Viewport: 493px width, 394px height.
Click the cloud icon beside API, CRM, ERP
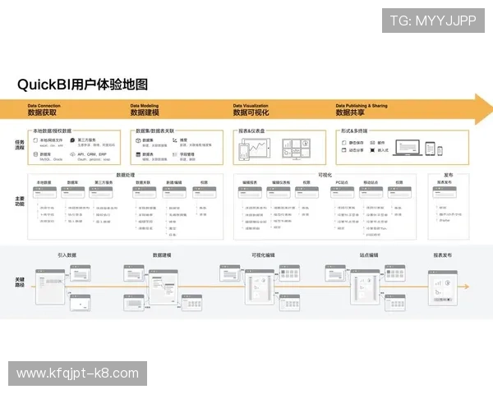pyautogui.click(x=72, y=154)
